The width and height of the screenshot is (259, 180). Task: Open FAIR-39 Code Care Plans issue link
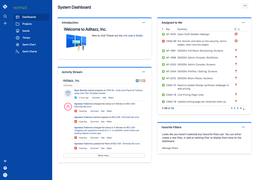108,92
